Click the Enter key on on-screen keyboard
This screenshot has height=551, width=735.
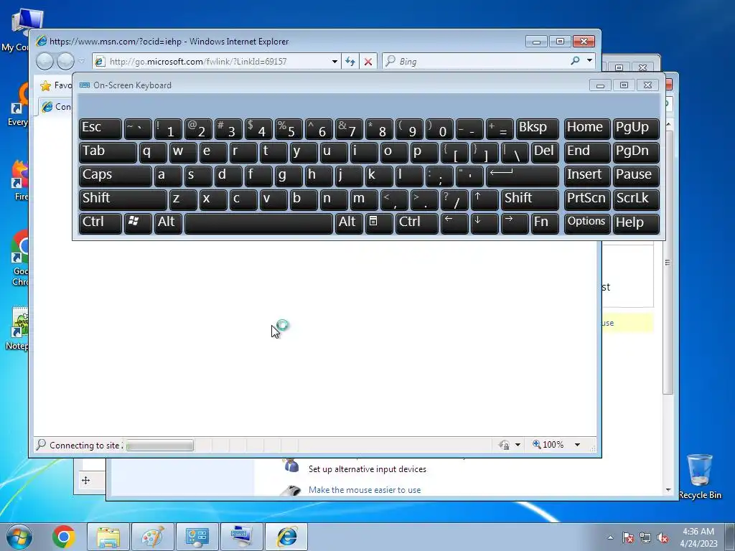tap(523, 176)
